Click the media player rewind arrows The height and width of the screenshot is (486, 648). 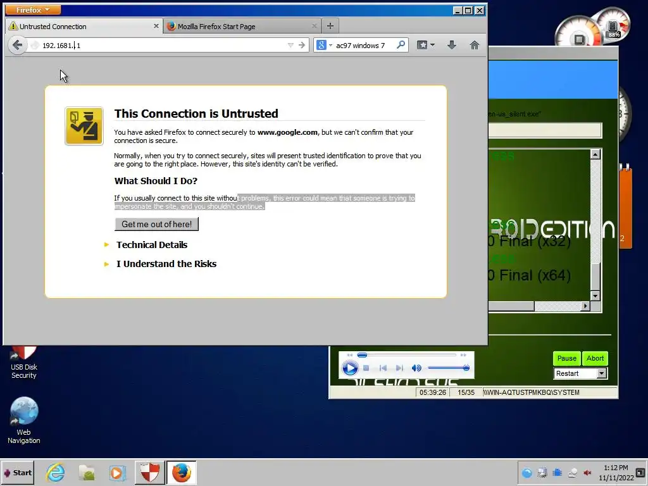(350, 355)
